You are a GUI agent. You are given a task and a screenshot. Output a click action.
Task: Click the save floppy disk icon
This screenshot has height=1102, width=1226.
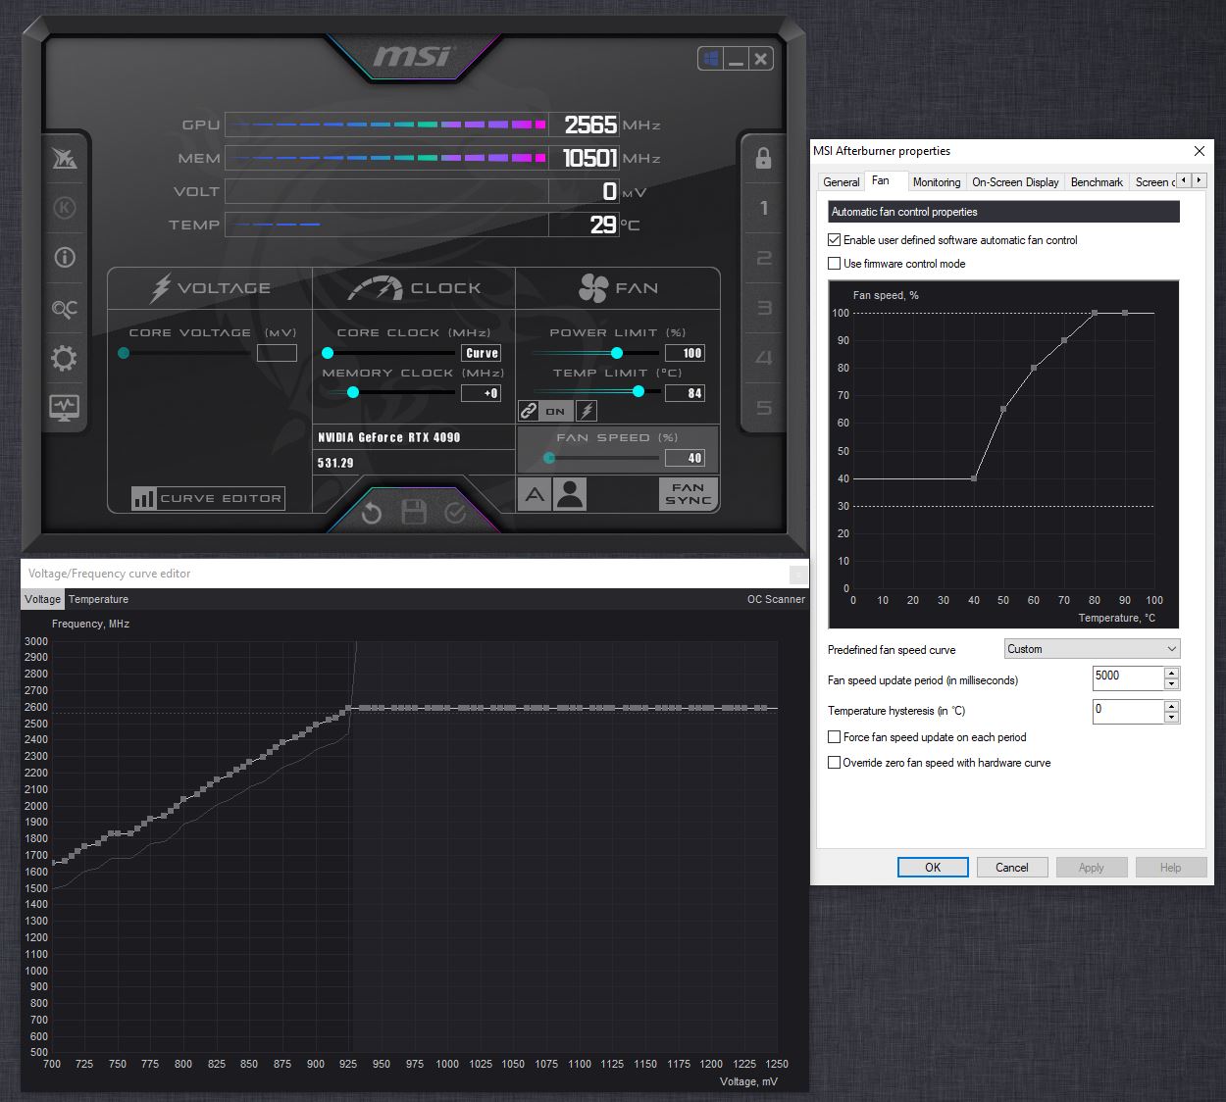[414, 512]
